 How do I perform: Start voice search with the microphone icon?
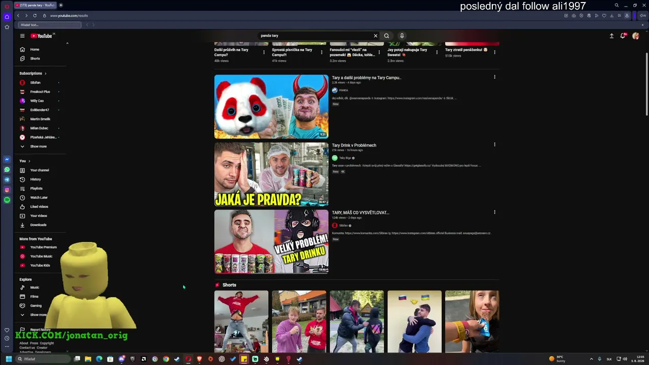tap(402, 35)
